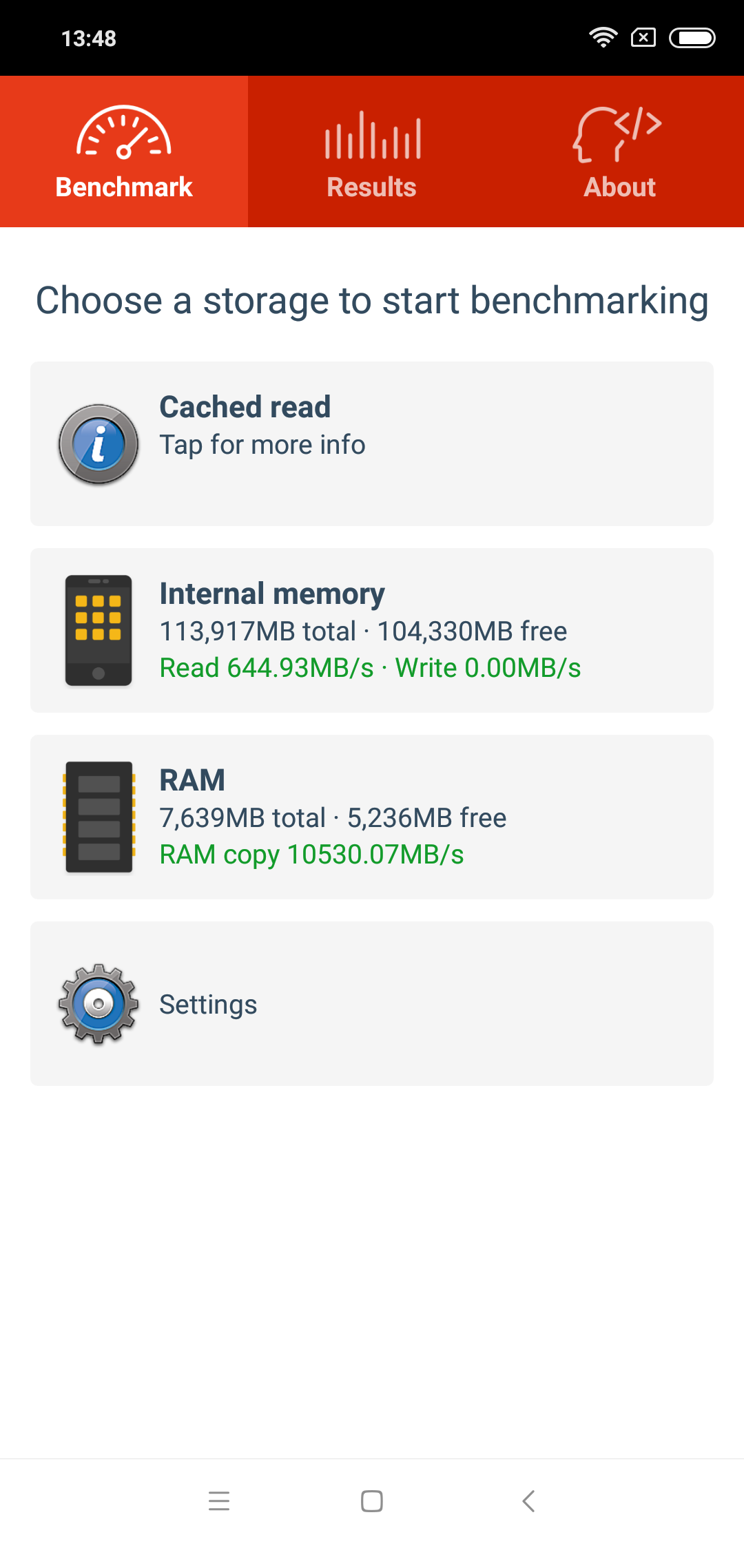This screenshot has height=1548, width=744.
Task: Tap the Wi-Fi status icon
Action: pos(603,38)
